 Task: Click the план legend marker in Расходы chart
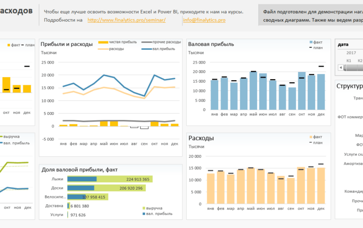point(311,143)
